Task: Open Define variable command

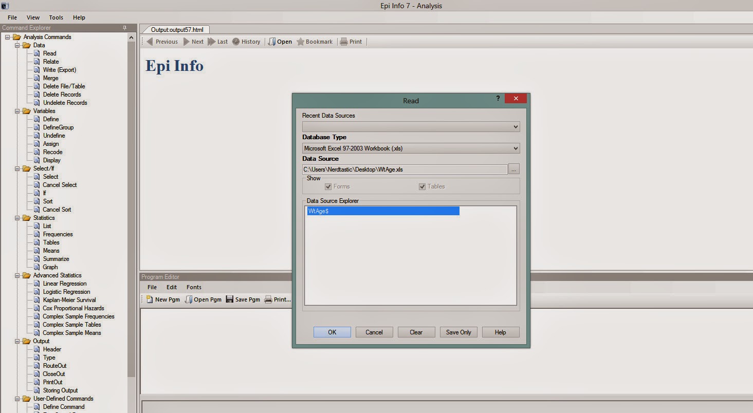Action: click(51, 119)
